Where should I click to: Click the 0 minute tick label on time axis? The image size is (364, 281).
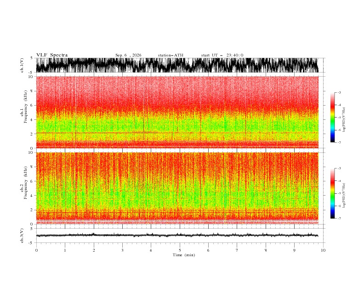(x=36, y=250)
